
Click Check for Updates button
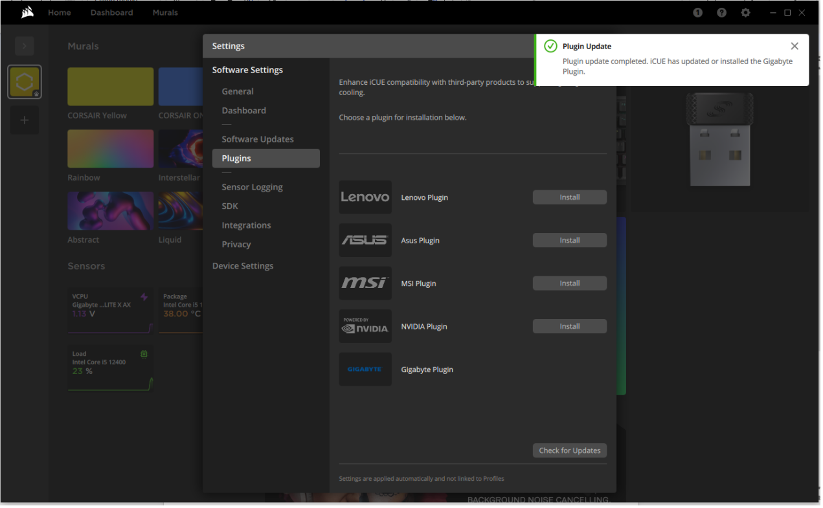(570, 450)
